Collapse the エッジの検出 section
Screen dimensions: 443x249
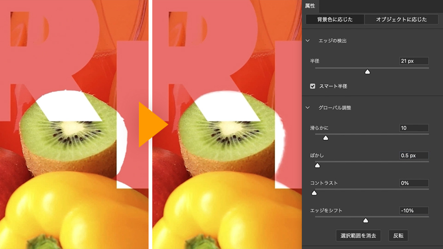(308, 41)
